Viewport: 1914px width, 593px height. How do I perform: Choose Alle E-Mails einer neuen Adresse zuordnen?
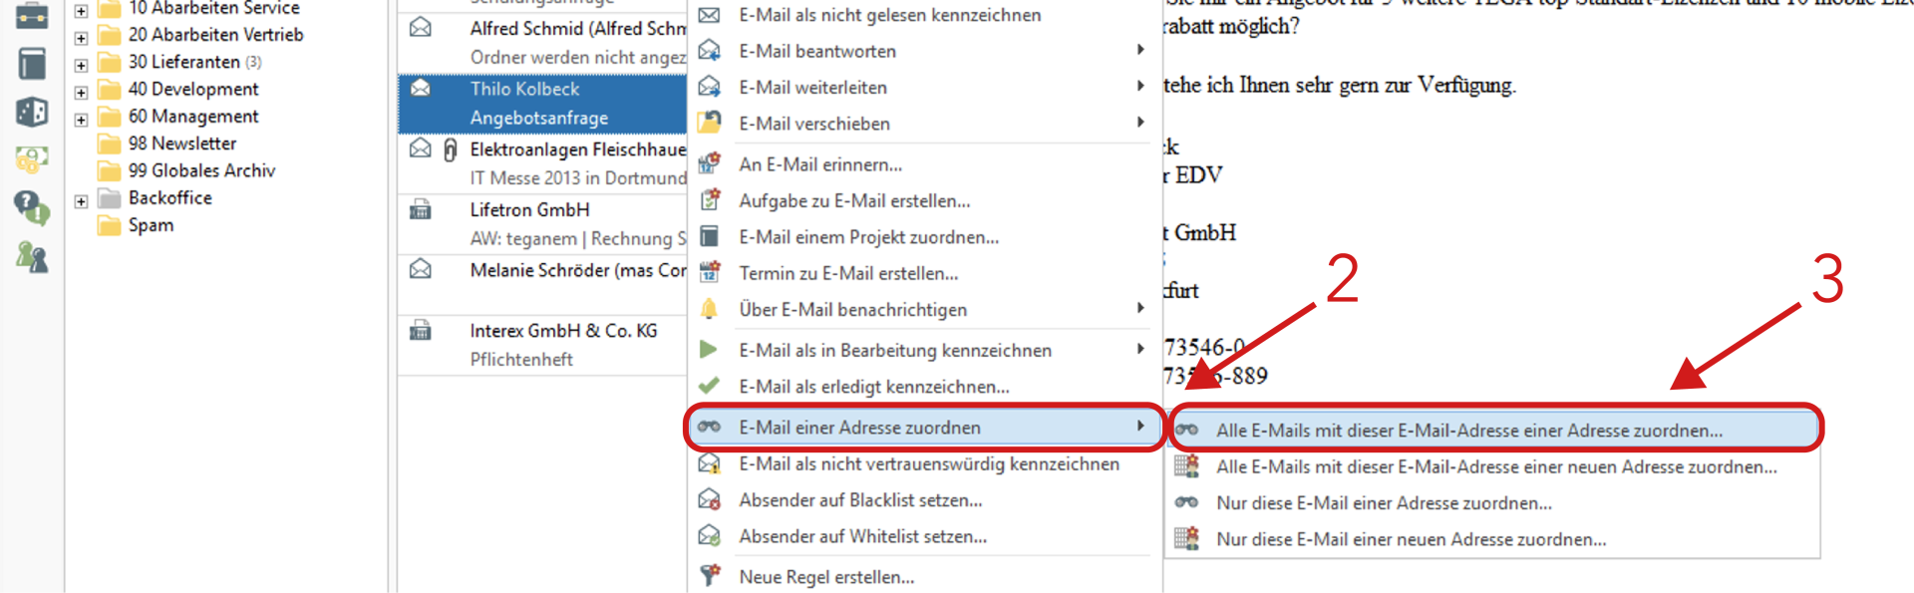point(1493,466)
